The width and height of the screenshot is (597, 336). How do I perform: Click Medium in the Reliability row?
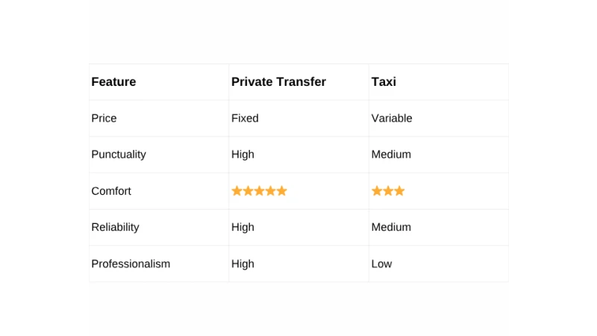click(391, 227)
